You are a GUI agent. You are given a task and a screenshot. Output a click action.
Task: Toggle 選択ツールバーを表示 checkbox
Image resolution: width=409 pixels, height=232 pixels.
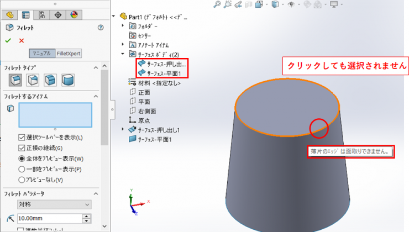pyautogui.click(x=22, y=138)
